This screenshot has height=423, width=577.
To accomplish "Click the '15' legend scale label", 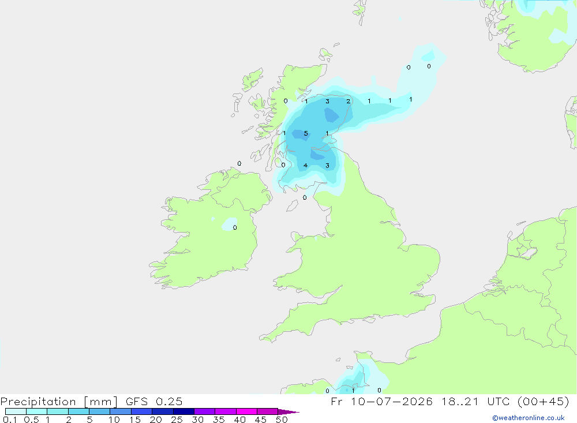I will click(135, 420).
